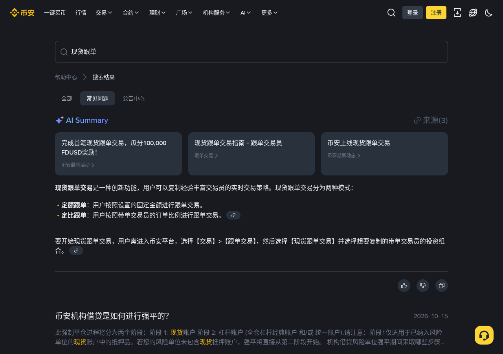
Task: Click the thumbs down feedback icon
Action: point(423,286)
